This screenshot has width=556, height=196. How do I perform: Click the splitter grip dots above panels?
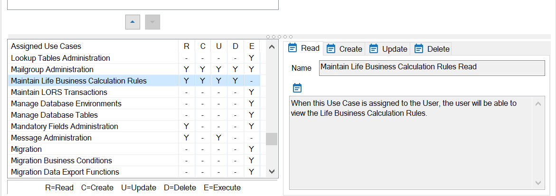pos(279,37)
